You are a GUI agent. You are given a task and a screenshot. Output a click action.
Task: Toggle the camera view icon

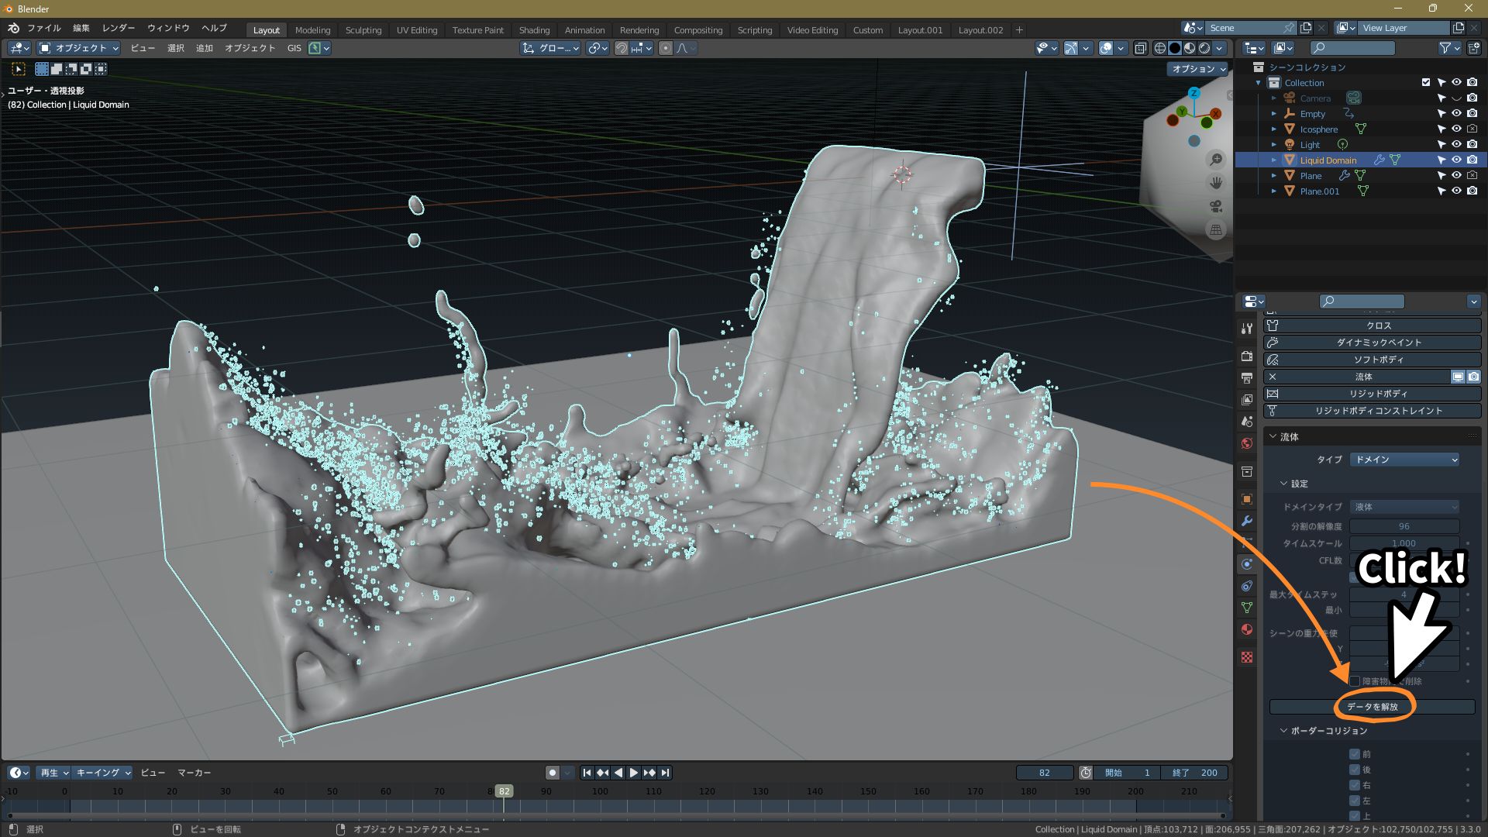[1216, 206]
